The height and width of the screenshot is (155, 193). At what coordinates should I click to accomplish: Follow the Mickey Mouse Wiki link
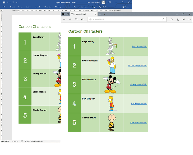[138, 85]
